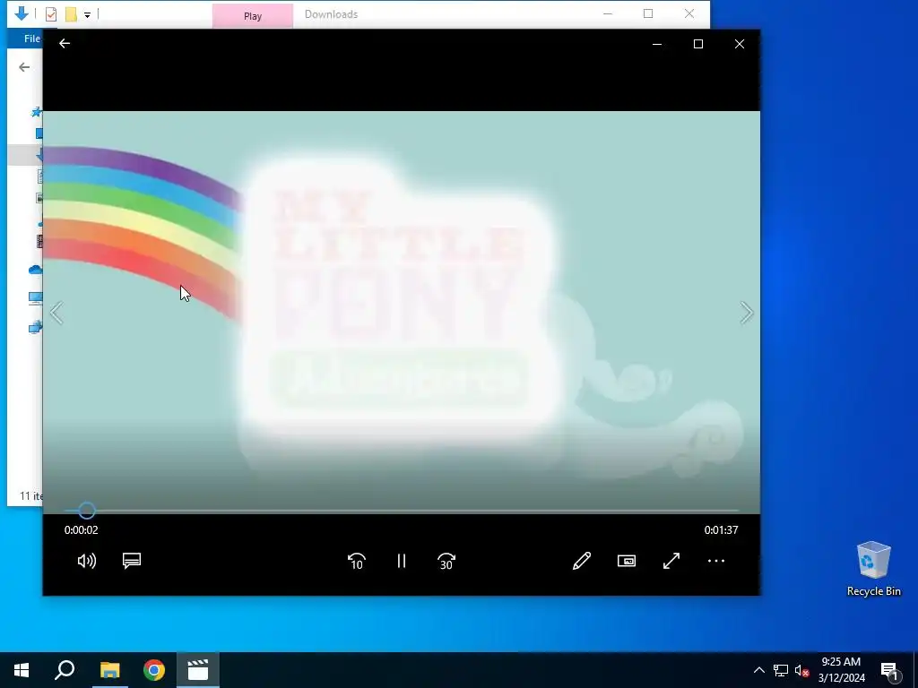
Task: Close the Downloads File Explorer window
Action: pos(689,13)
